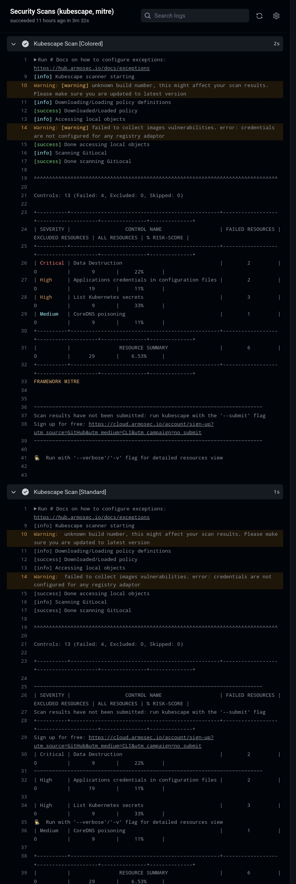
Task: Click the success badge on Kubescape Scan [Colored]
Action: coord(25,44)
